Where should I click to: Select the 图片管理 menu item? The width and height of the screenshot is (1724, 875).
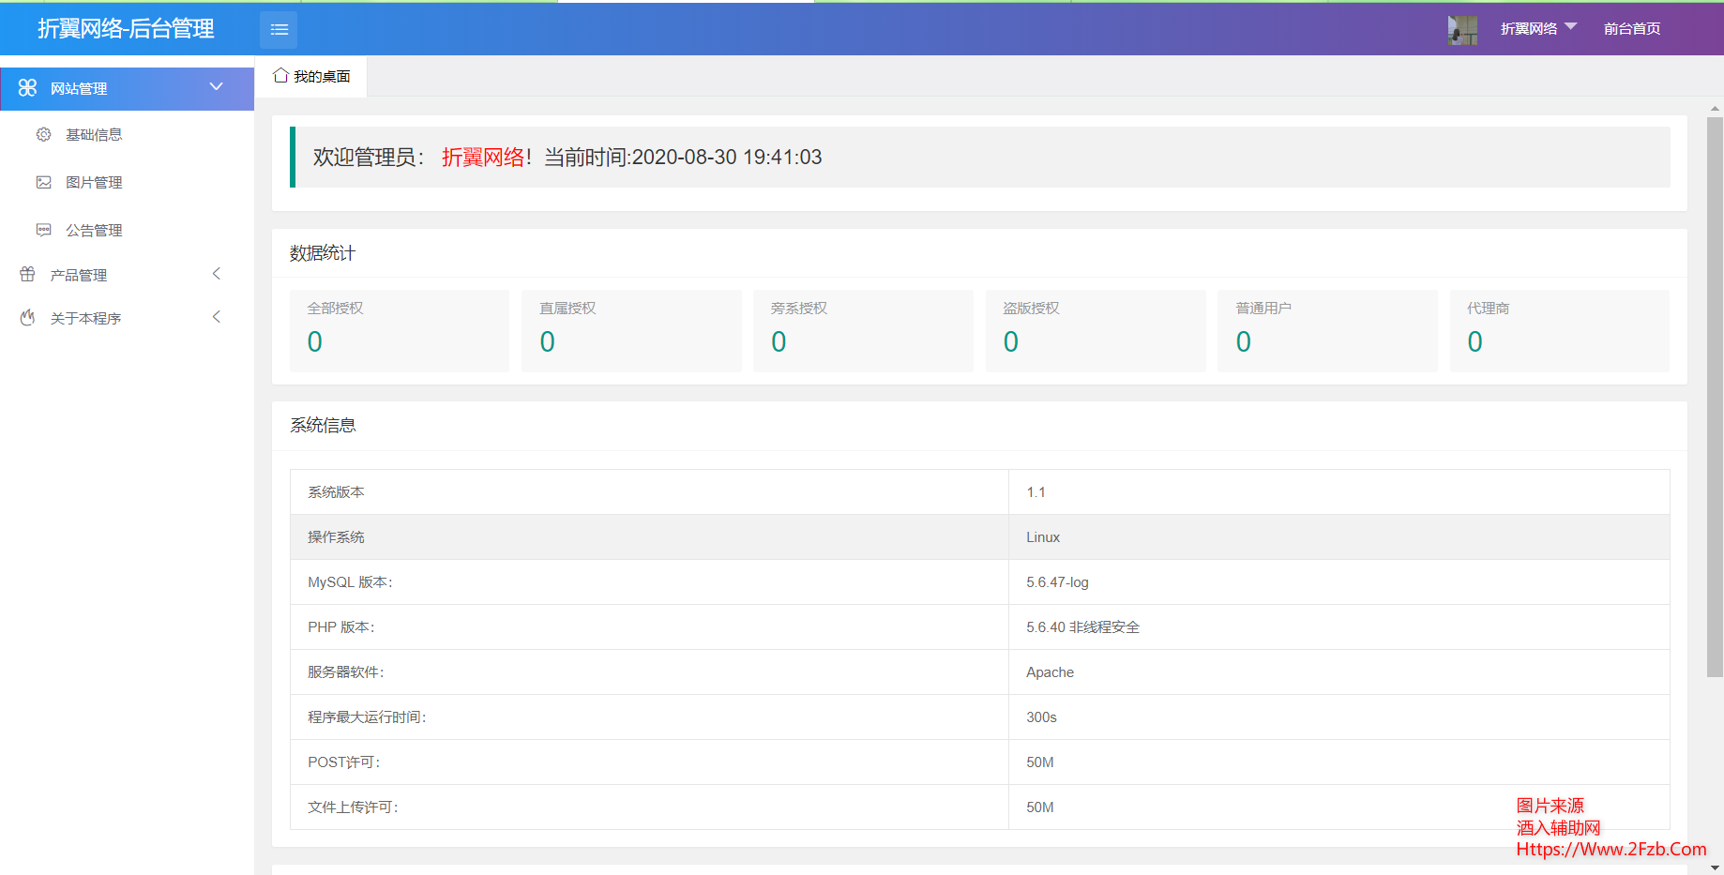(94, 182)
